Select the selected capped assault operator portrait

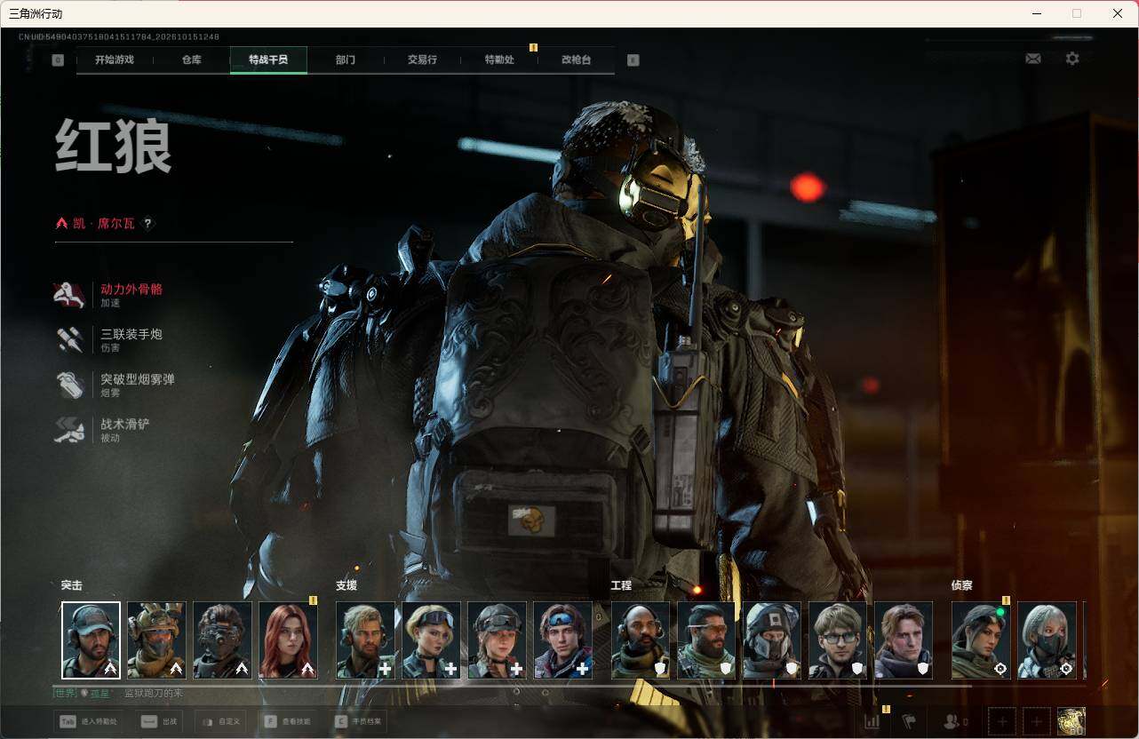coord(91,640)
